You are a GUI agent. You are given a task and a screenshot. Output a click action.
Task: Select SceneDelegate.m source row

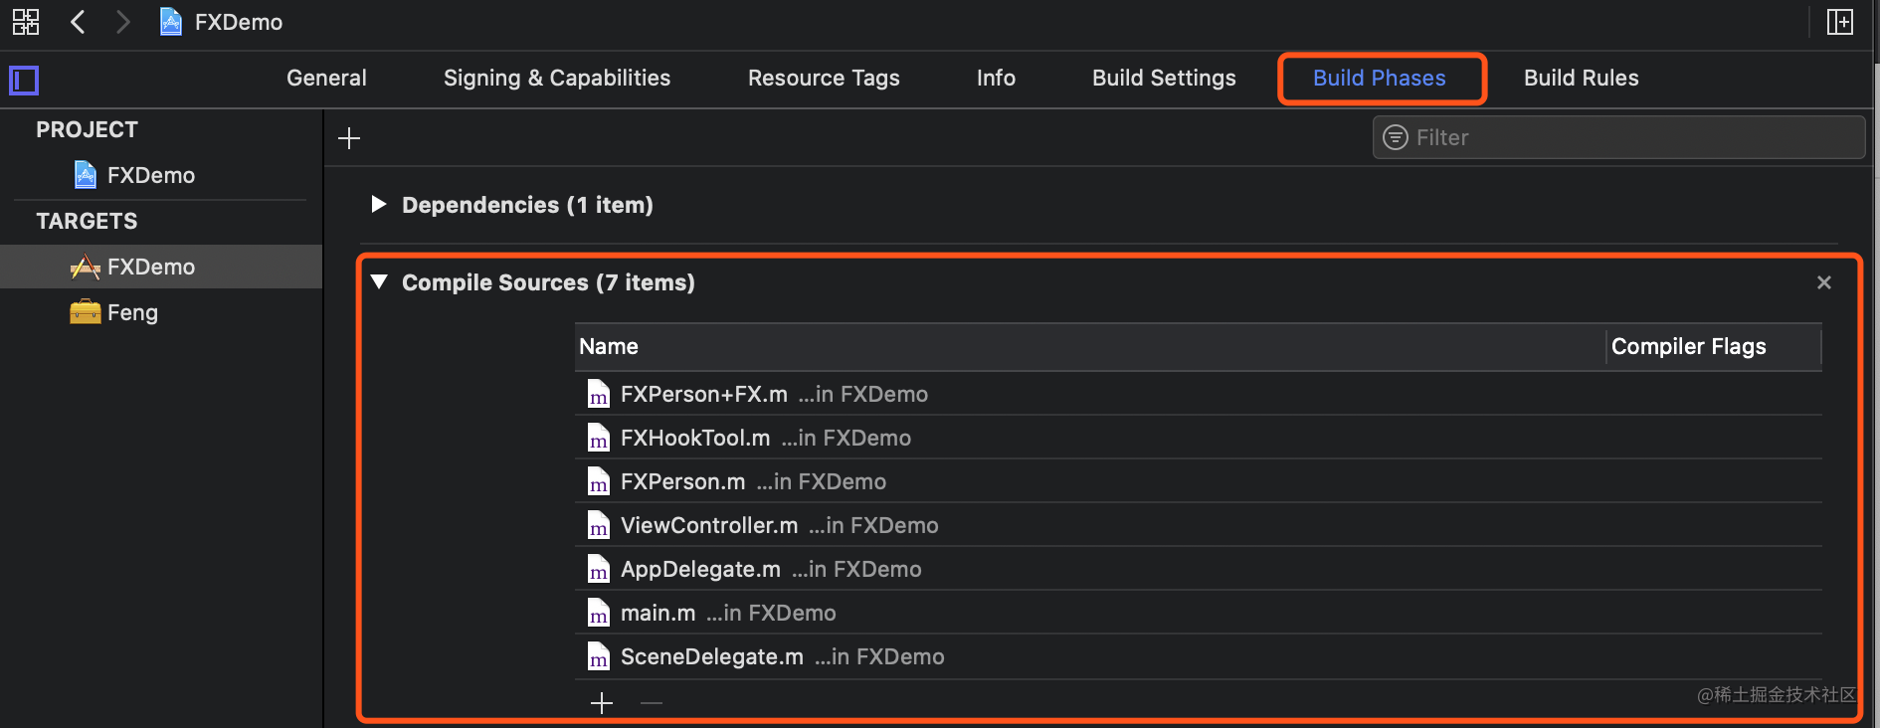[1199, 656]
